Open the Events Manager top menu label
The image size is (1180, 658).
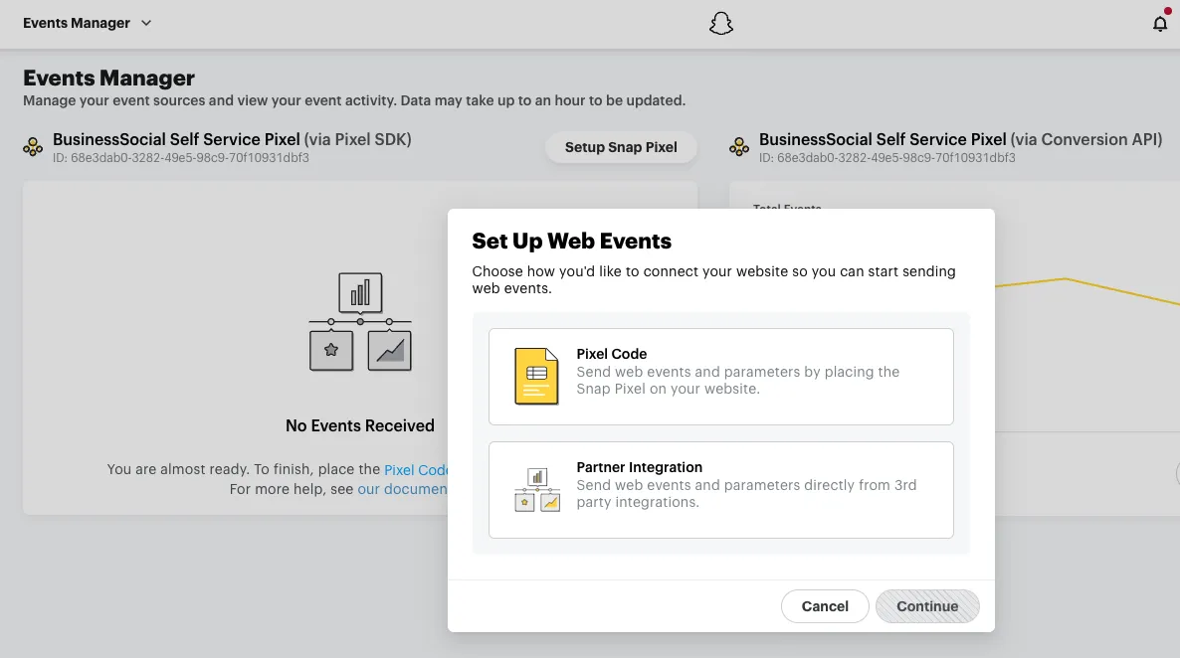click(76, 23)
